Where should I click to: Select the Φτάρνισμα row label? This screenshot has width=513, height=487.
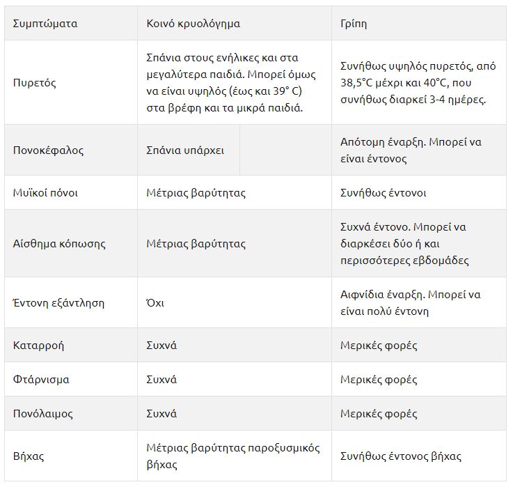(41, 380)
